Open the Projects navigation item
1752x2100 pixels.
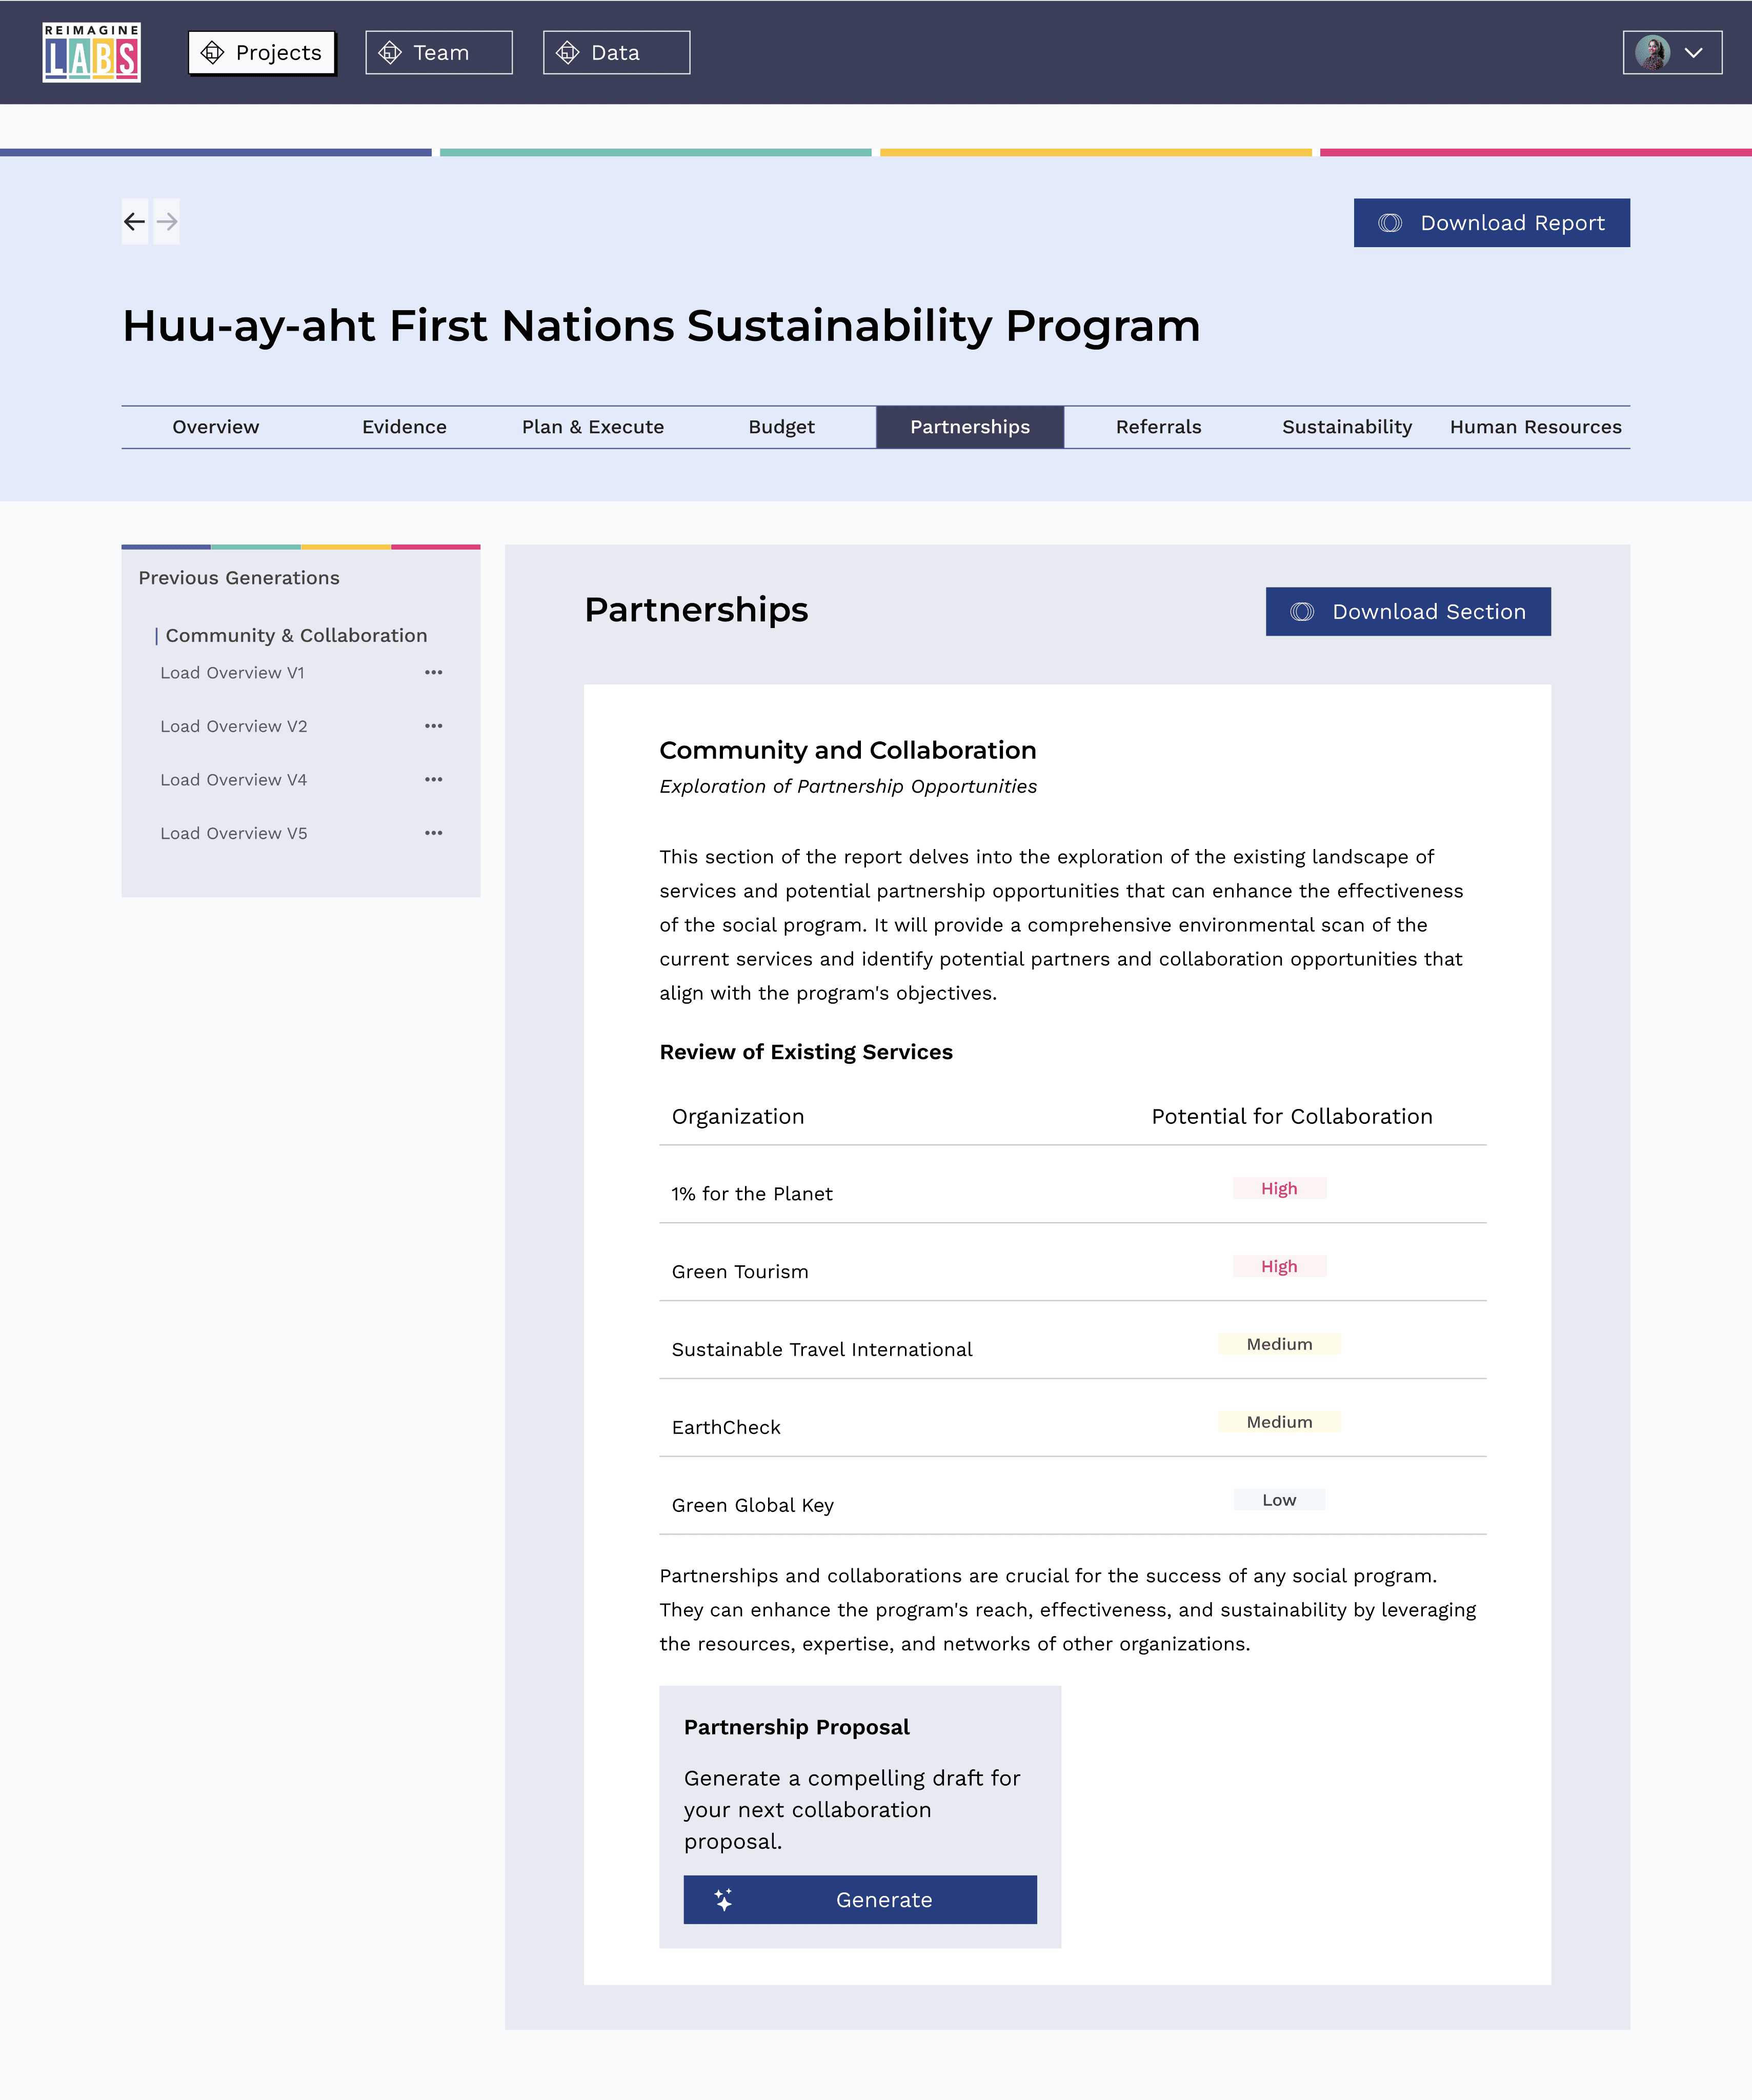click(262, 53)
